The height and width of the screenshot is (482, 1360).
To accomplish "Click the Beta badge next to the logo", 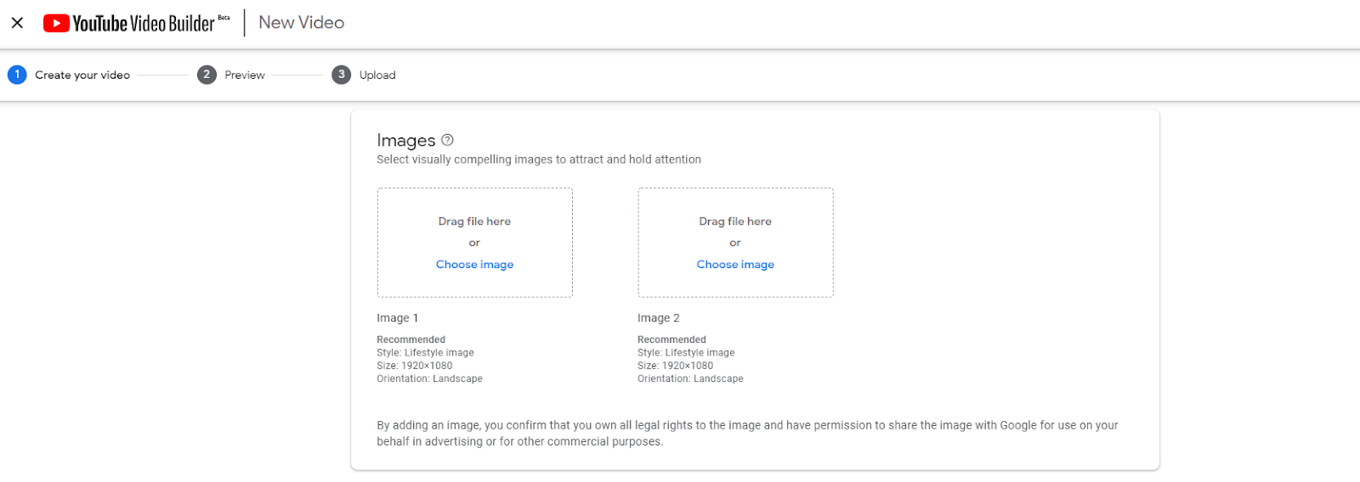I will tap(224, 18).
